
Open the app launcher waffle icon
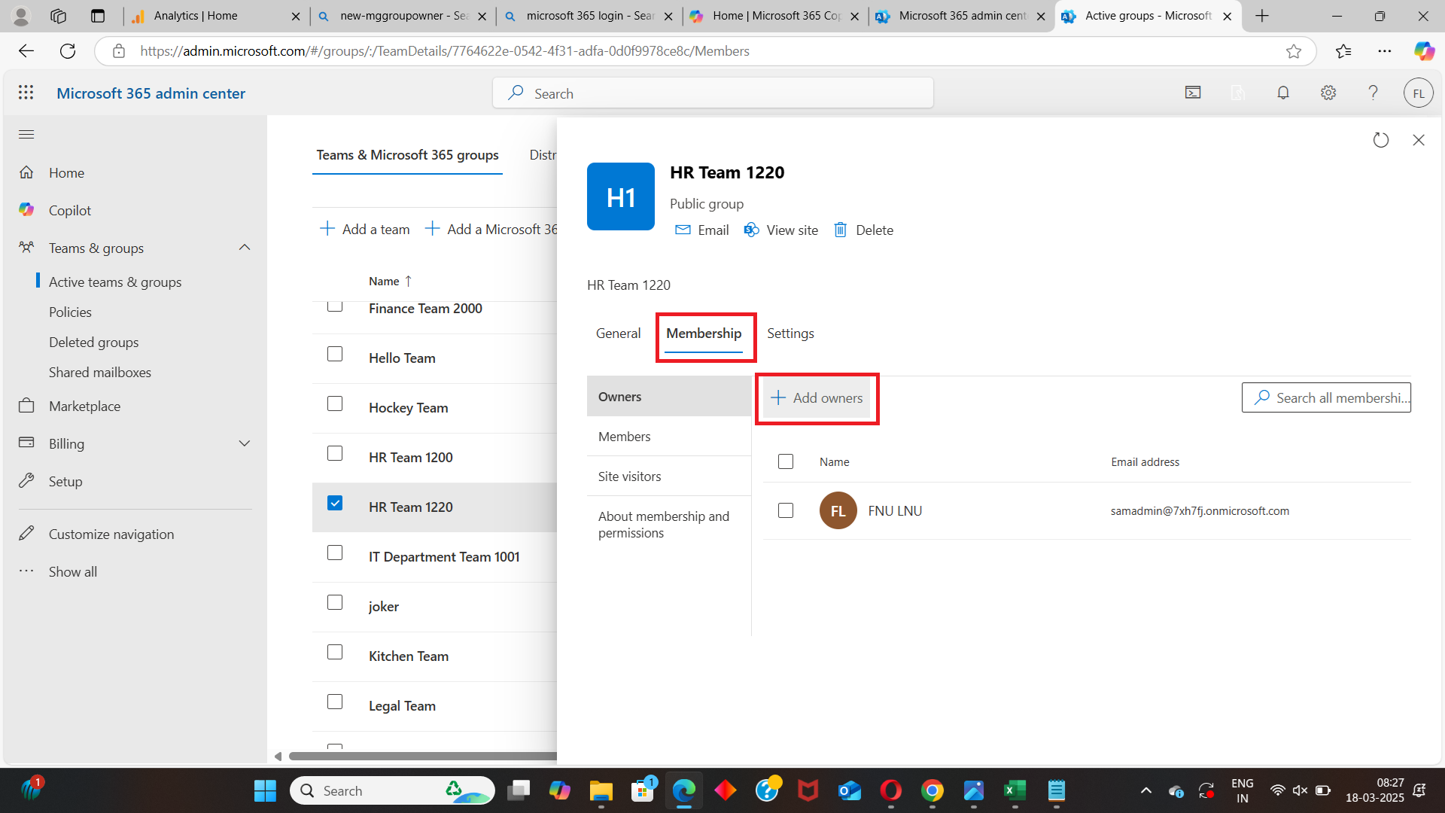(26, 93)
